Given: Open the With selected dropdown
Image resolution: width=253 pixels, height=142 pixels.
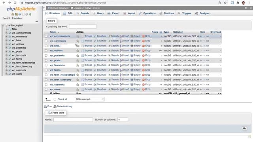Looking at the screenshot, I should point(90,99).
